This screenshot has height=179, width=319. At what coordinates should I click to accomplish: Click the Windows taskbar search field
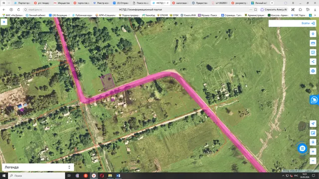coord(36,176)
